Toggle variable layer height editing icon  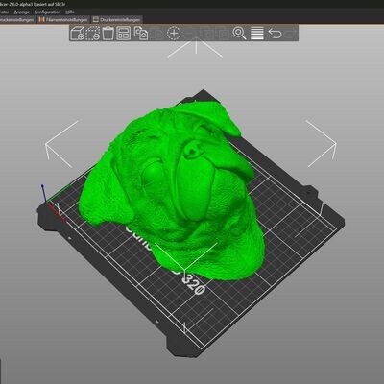coord(257,34)
